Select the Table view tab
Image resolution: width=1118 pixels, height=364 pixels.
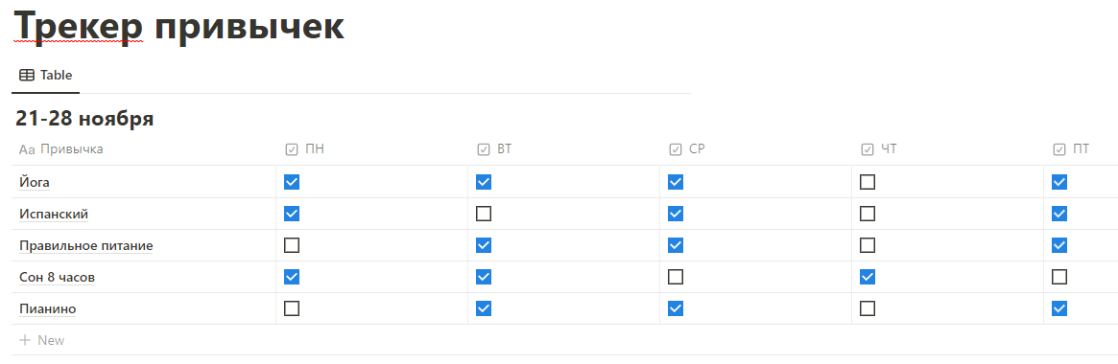pos(46,75)
